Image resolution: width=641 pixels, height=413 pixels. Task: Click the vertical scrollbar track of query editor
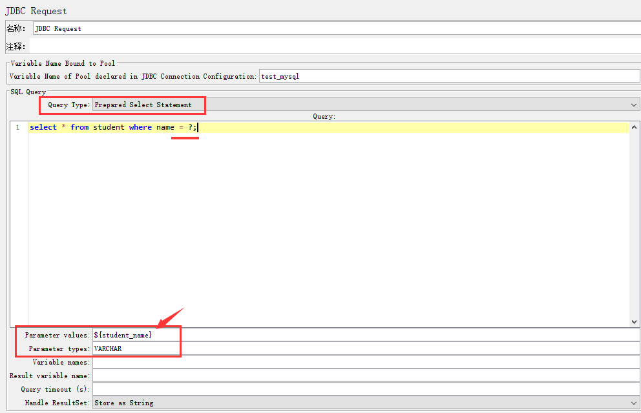click(634, 226)
